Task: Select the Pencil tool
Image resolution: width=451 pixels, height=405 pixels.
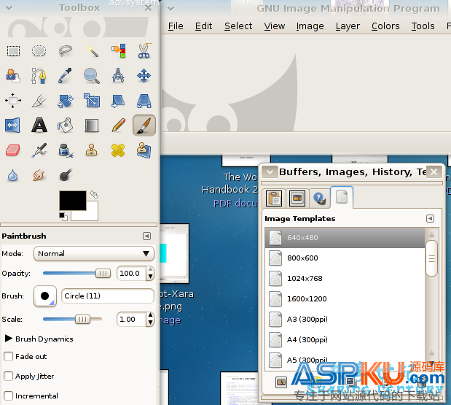Action: coord(119,126)
